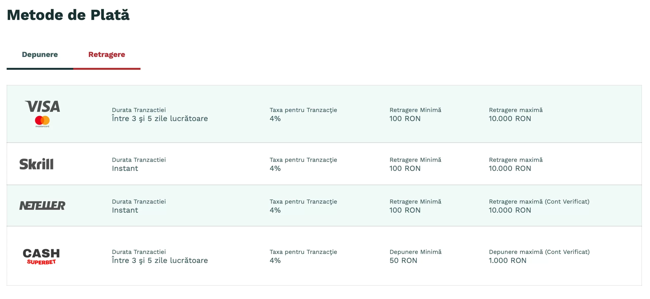Click Skrill row's "10.000 RON" maximum
Viewport: 650px width, 299px height.
tap(510, 168)
